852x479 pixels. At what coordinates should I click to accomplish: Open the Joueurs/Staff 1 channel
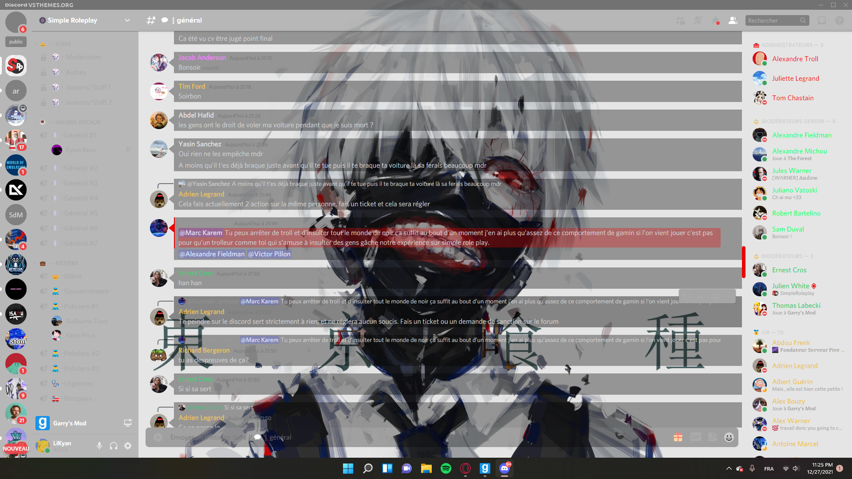coord(86,87)
